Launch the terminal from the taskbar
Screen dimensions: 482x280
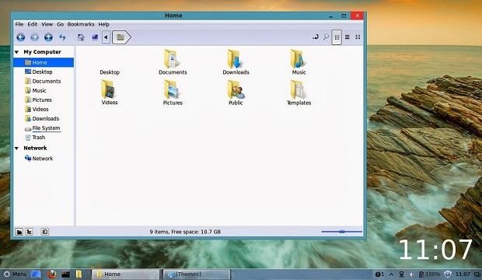point(65,274)
